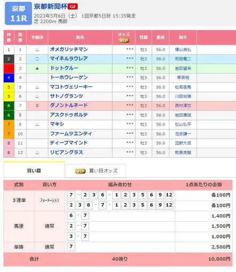Open horse マコトヴェリーキー
The image size is (236, 272).
tap(71, 87)
